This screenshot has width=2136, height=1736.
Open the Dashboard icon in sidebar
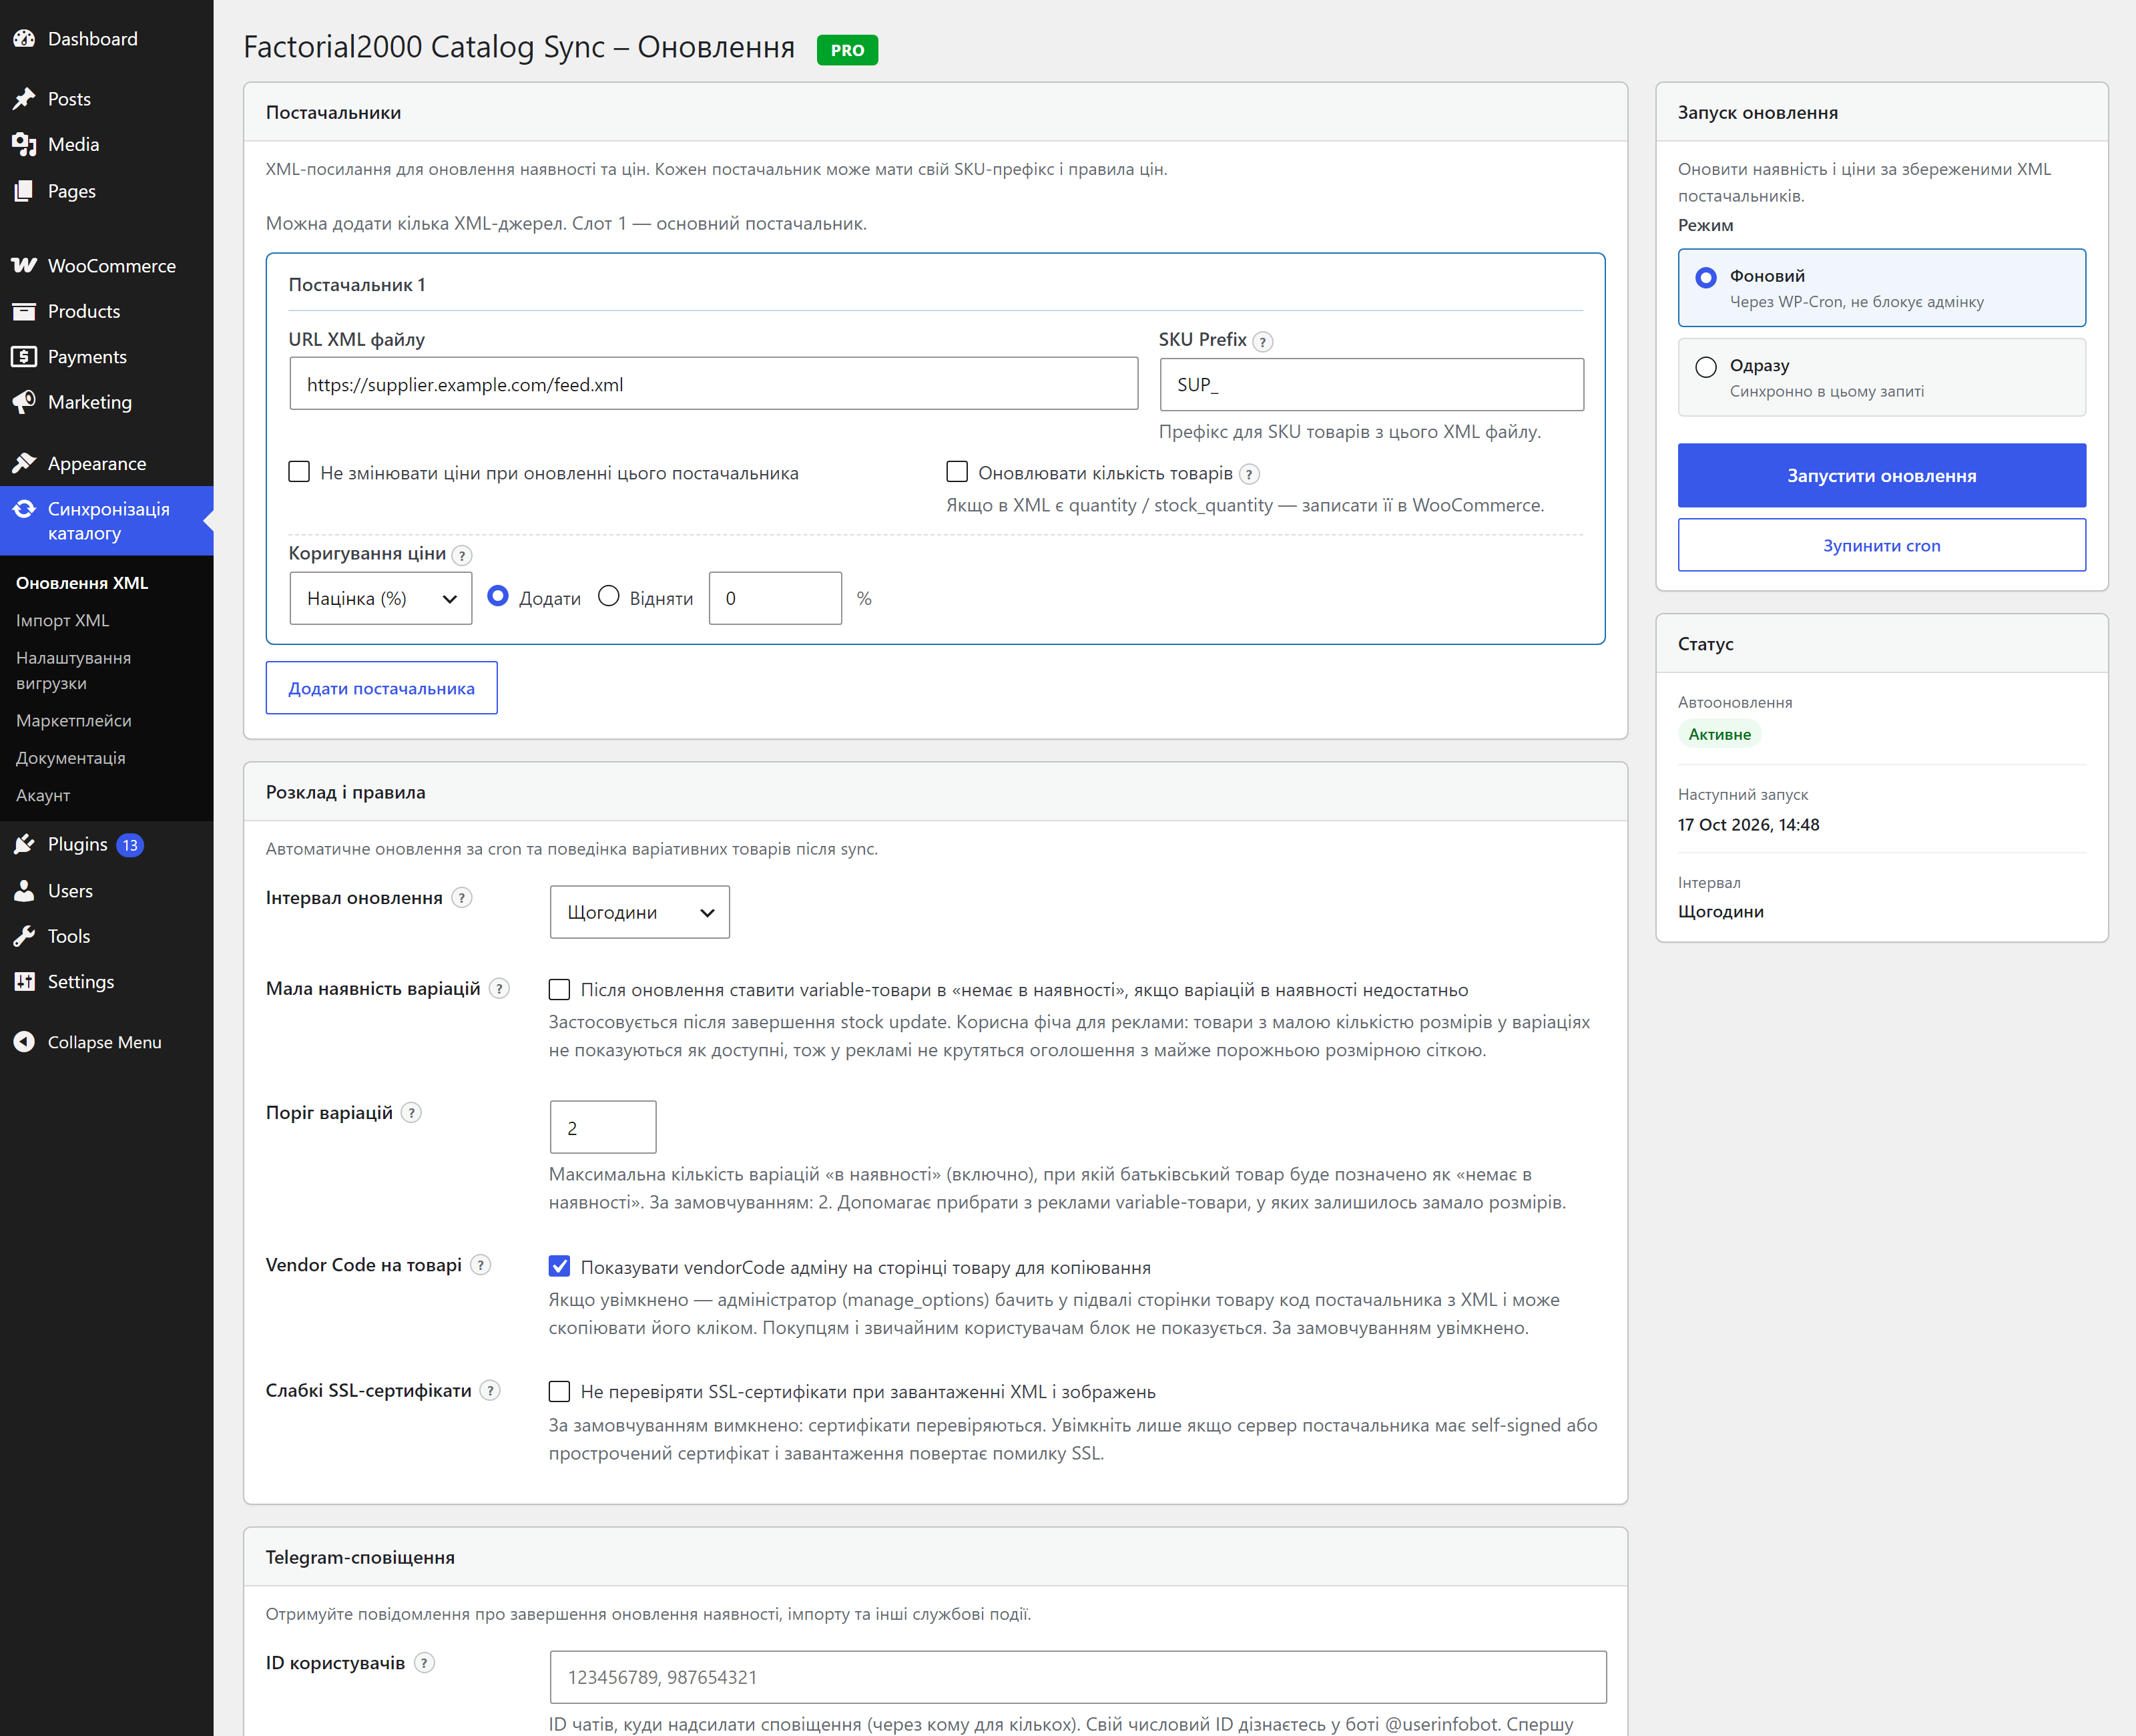pos(24,39)
